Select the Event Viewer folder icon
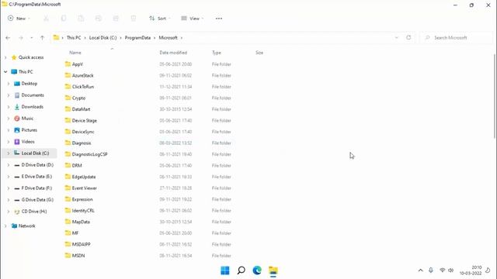Screen dimensions: 497x279 point(68,188)
